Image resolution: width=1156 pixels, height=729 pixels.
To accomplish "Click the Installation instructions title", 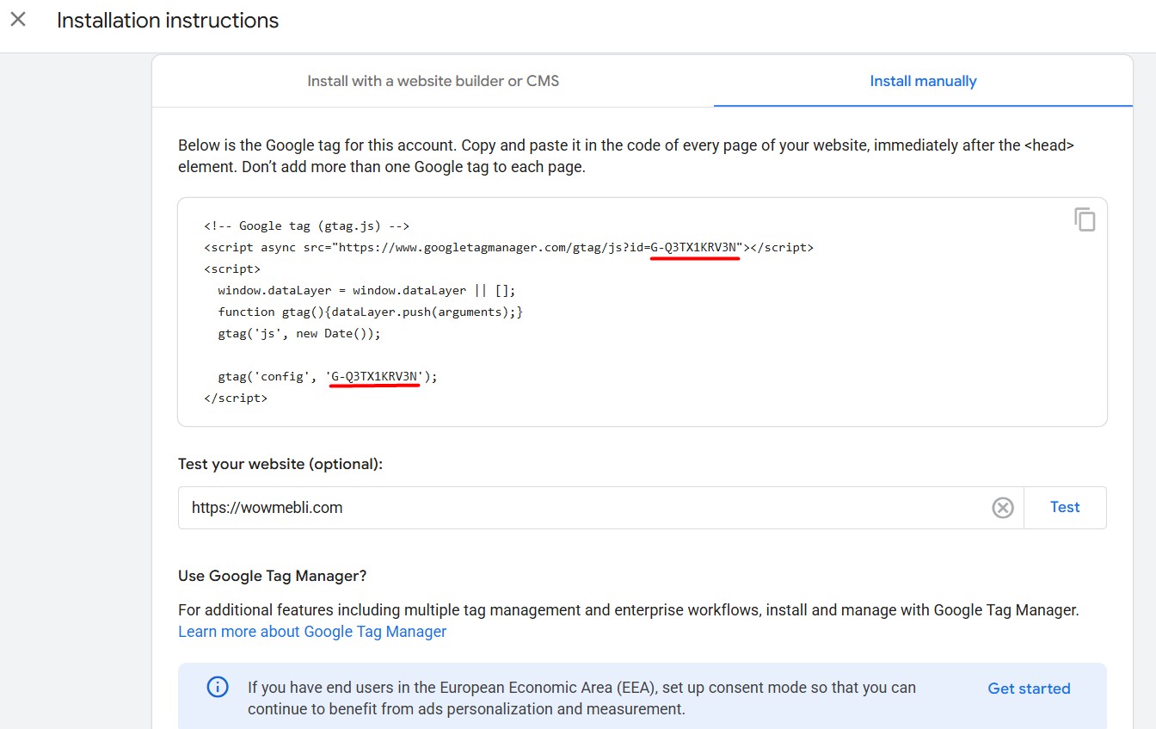I will [168, 21].
